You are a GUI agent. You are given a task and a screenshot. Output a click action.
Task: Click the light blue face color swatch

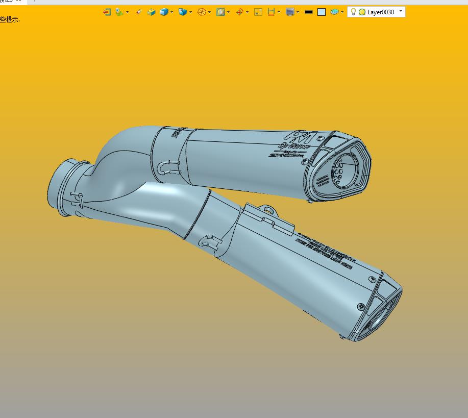[x=322, y=12]
